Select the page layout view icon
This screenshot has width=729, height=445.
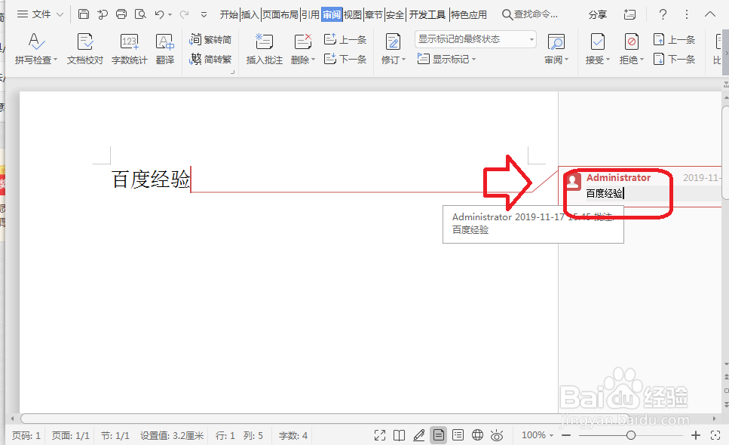(439, 435)
